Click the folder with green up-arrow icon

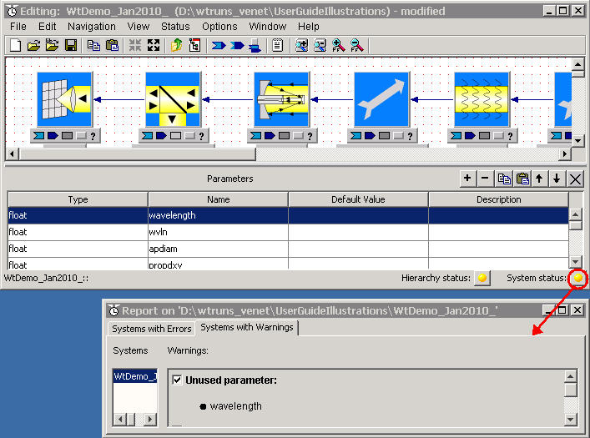pyautogui.click(x=176, y=46)
